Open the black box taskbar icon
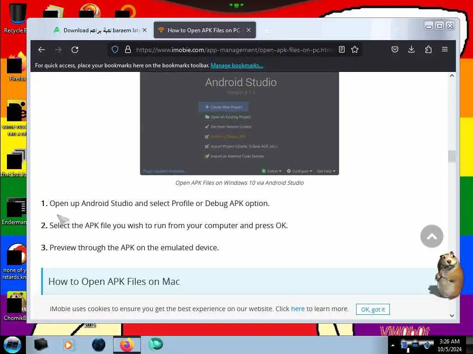Screen dimensions: 473x354 tap(41, 345)
